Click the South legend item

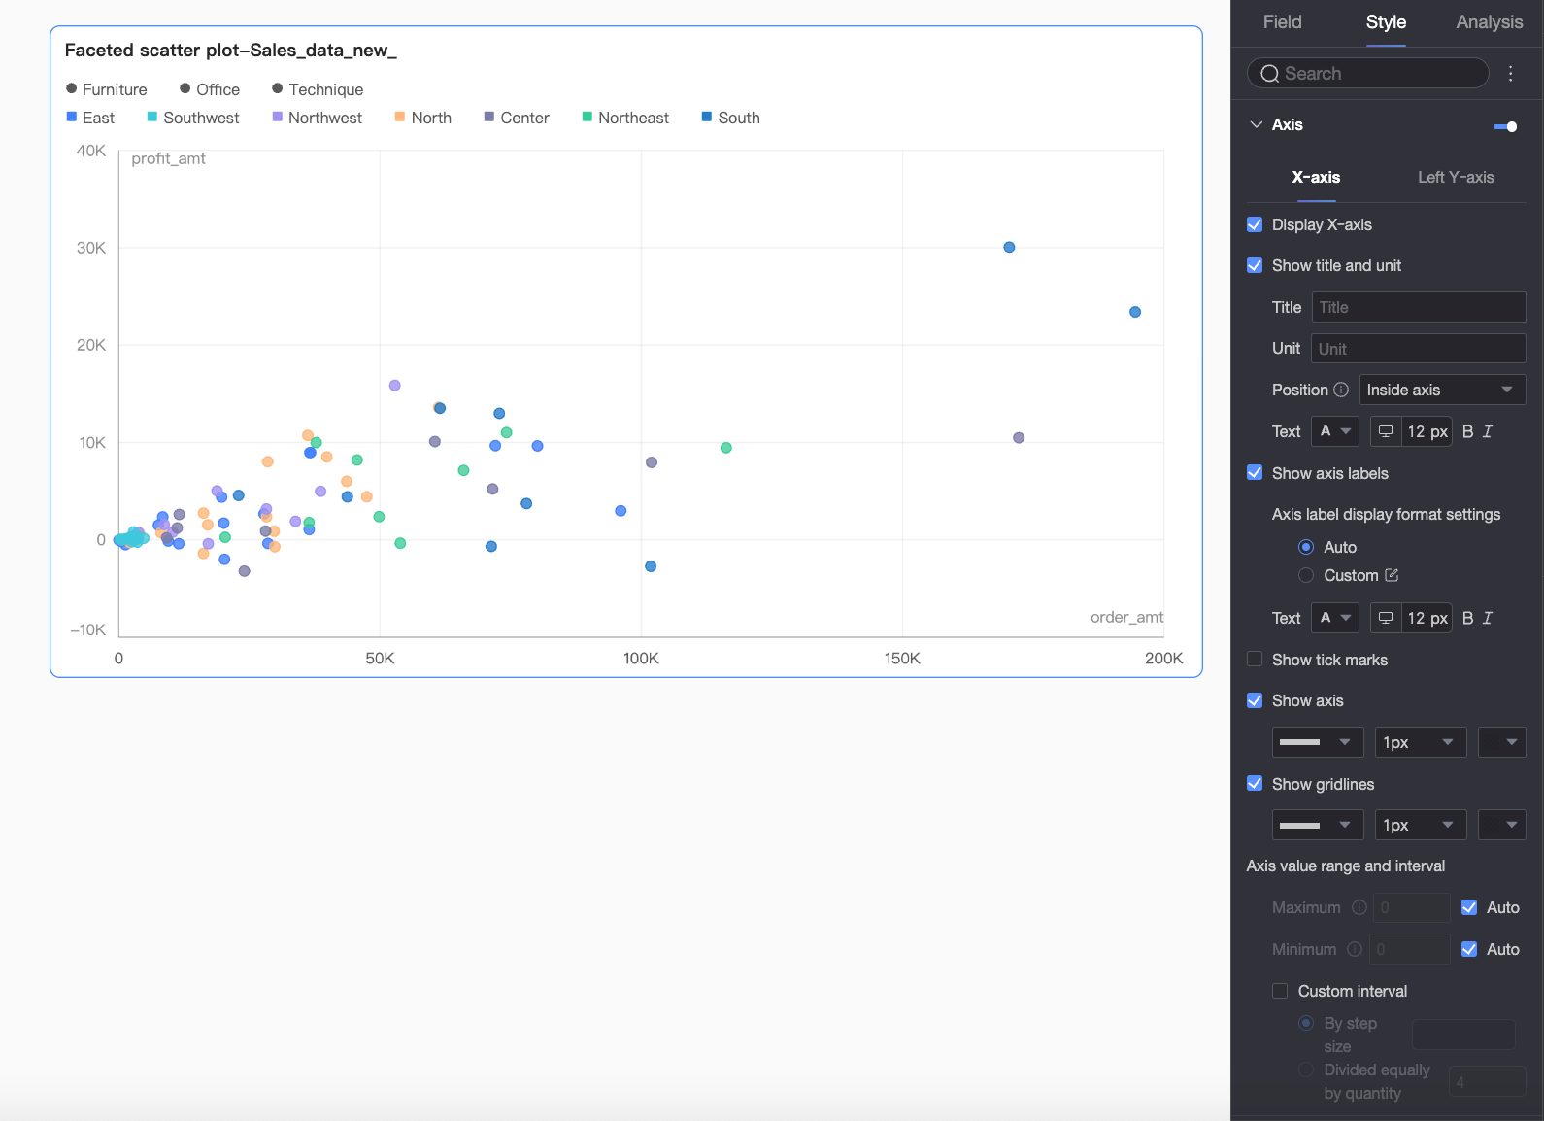point(731,118)
